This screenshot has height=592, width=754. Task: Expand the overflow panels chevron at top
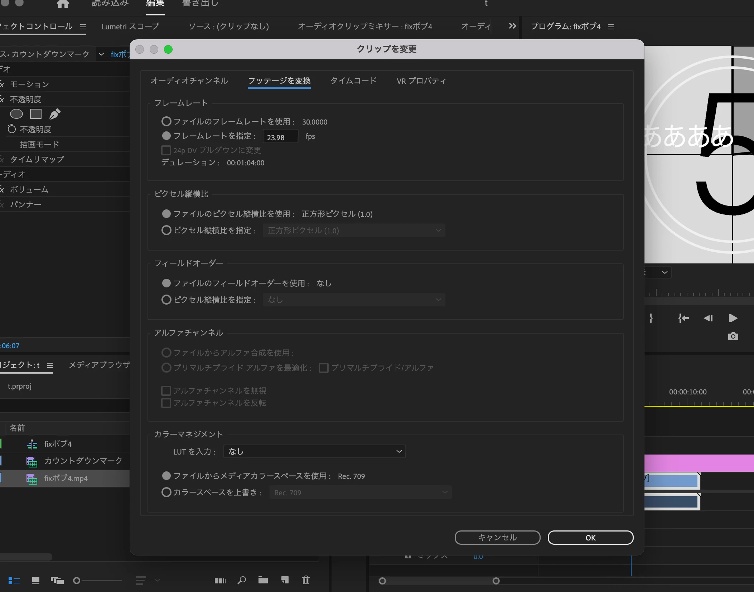pyautogui.click(x=512, y=26)
